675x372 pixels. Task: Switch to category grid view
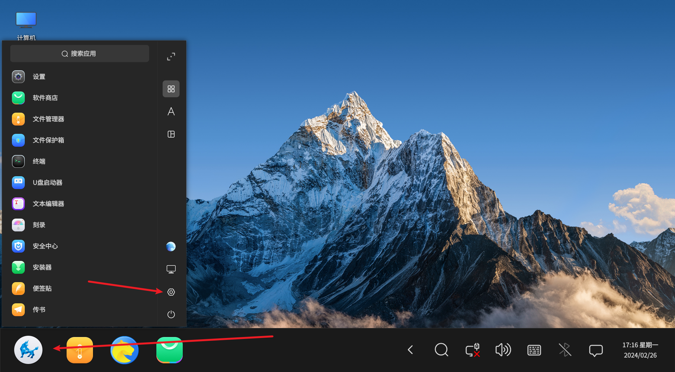click(171, 89)
